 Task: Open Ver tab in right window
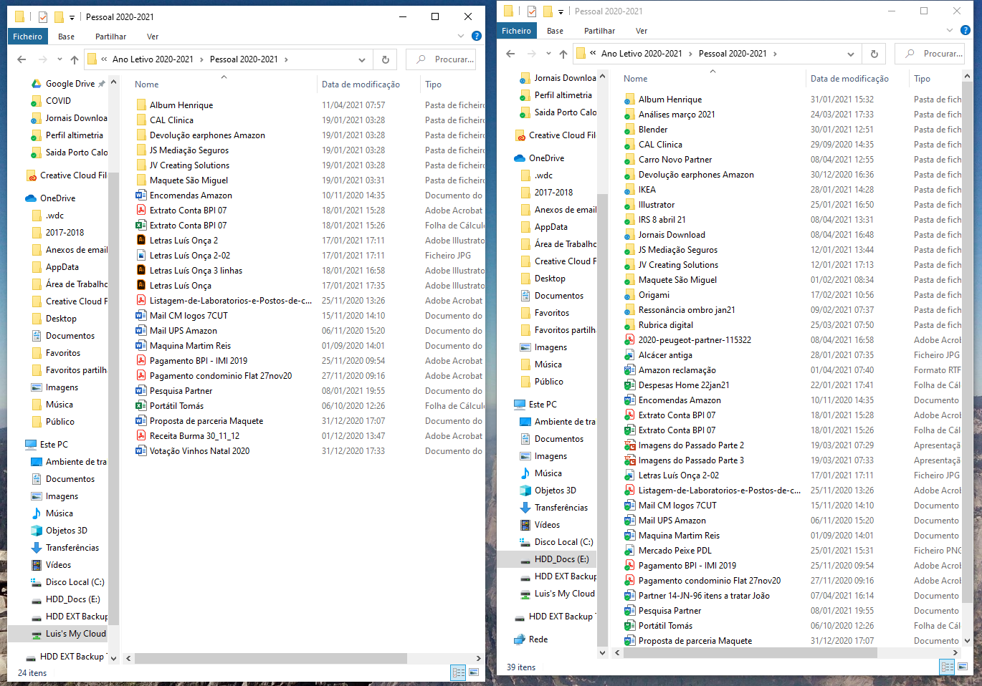(642, 31)
